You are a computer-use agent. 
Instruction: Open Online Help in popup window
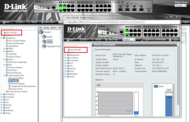(x=113, y=40)
